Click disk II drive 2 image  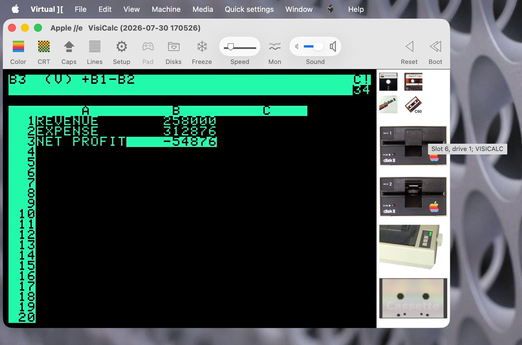pyautogui.click(x=413, y=197)
